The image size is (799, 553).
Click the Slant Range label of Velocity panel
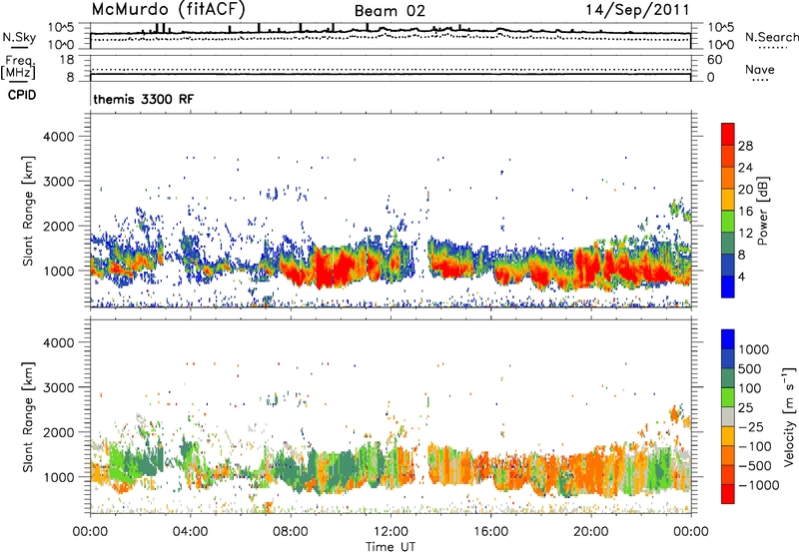click(28, 416)
